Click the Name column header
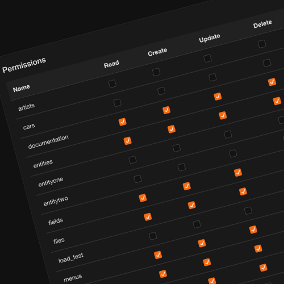 22,88
